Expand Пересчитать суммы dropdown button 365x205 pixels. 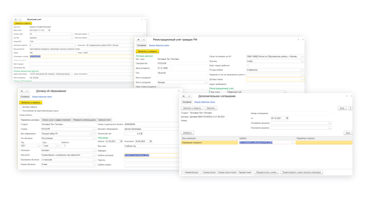click(x=266, y=172)
